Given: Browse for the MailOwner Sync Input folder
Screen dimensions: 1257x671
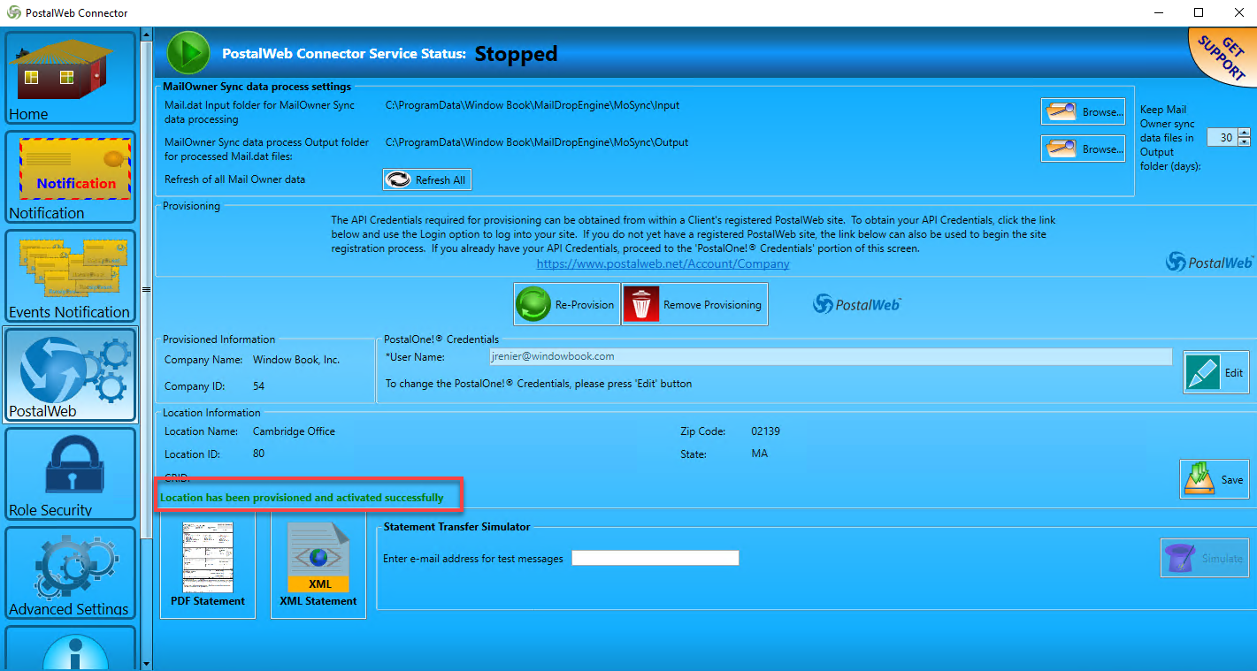Looking at the screenshot, I should pos(1084,111).
